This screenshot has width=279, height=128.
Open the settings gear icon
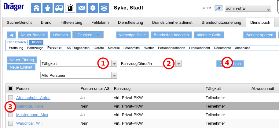[x=93, y=8]
